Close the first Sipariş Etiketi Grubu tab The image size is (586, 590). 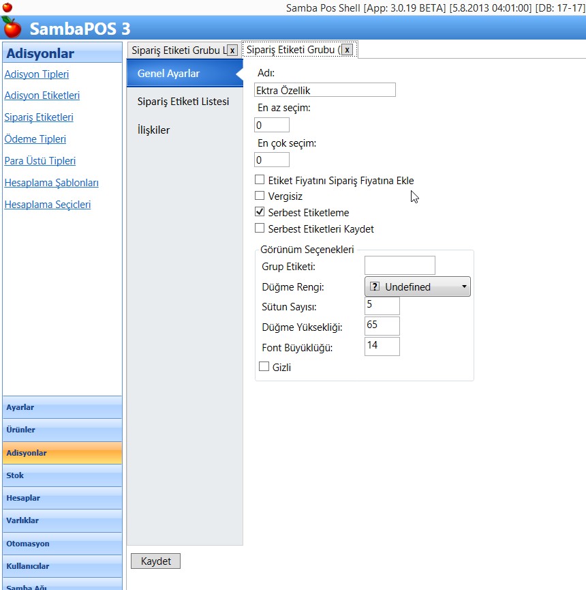232,50
